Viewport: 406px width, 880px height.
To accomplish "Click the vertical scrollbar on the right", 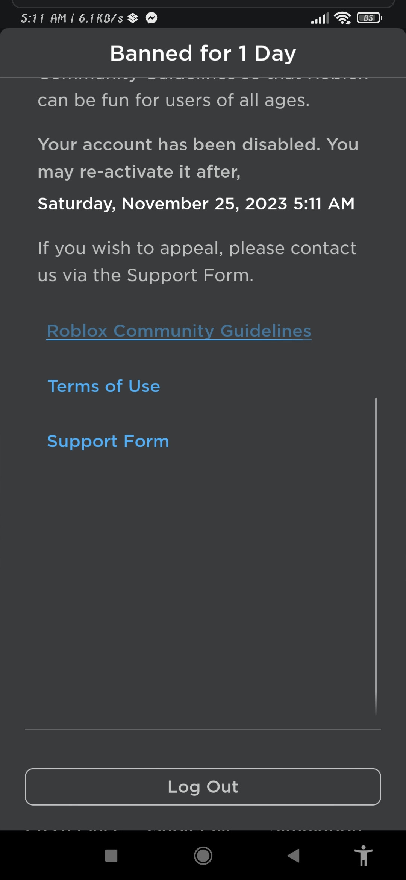I will pos(376,556).
